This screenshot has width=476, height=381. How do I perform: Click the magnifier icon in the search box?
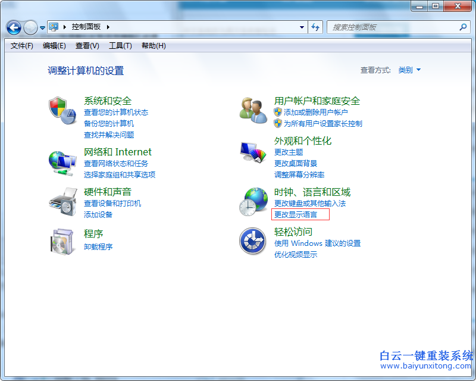[x=462, y=27]
